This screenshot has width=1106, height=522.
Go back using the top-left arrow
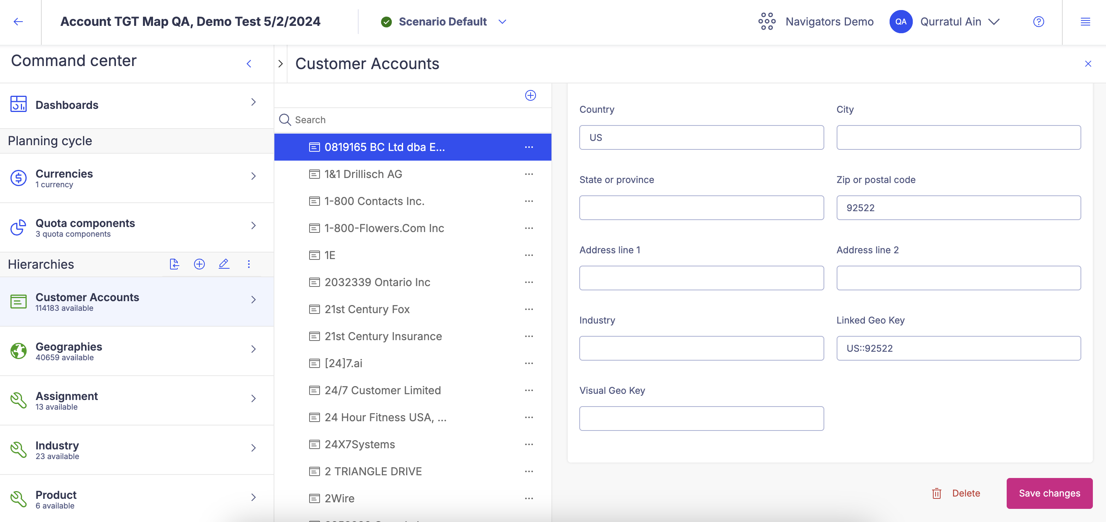[x=18, y=22]
